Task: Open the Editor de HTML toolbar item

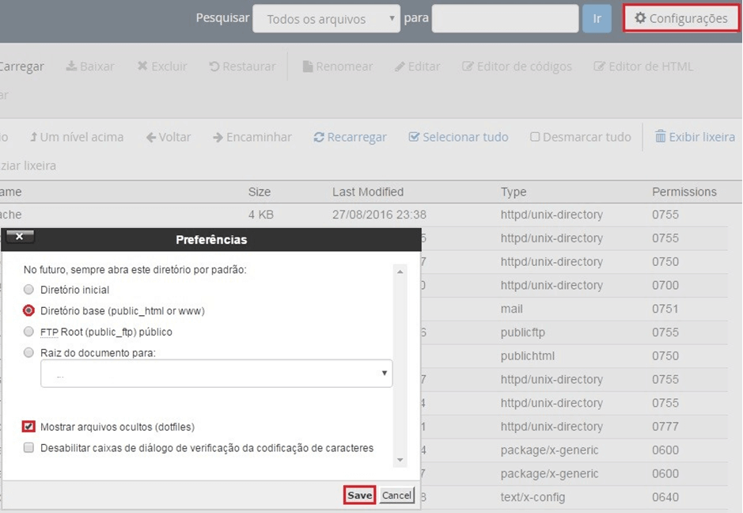Action: [643, 66]
